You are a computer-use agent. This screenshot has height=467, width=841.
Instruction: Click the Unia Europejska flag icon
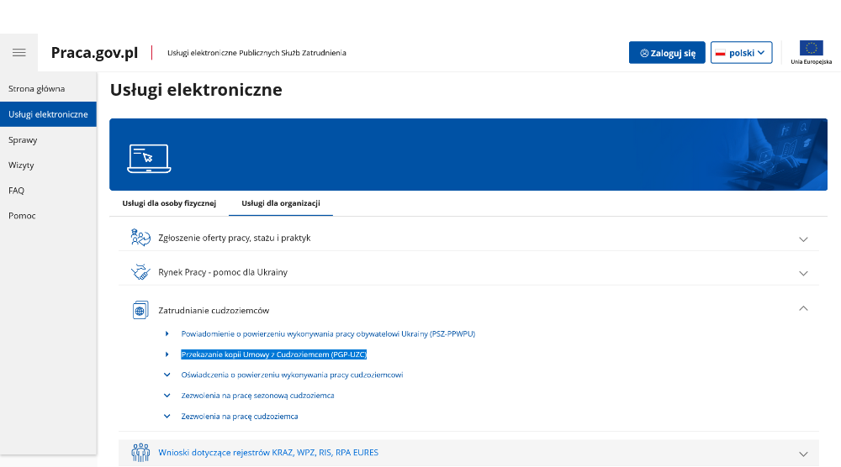811,49
